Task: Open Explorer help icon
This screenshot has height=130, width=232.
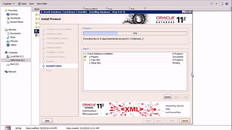Action: point(227,4)
